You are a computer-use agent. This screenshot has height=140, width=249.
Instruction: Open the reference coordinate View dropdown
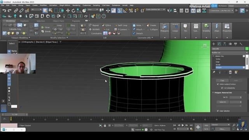pyautogui.click(x=93, y=10)
